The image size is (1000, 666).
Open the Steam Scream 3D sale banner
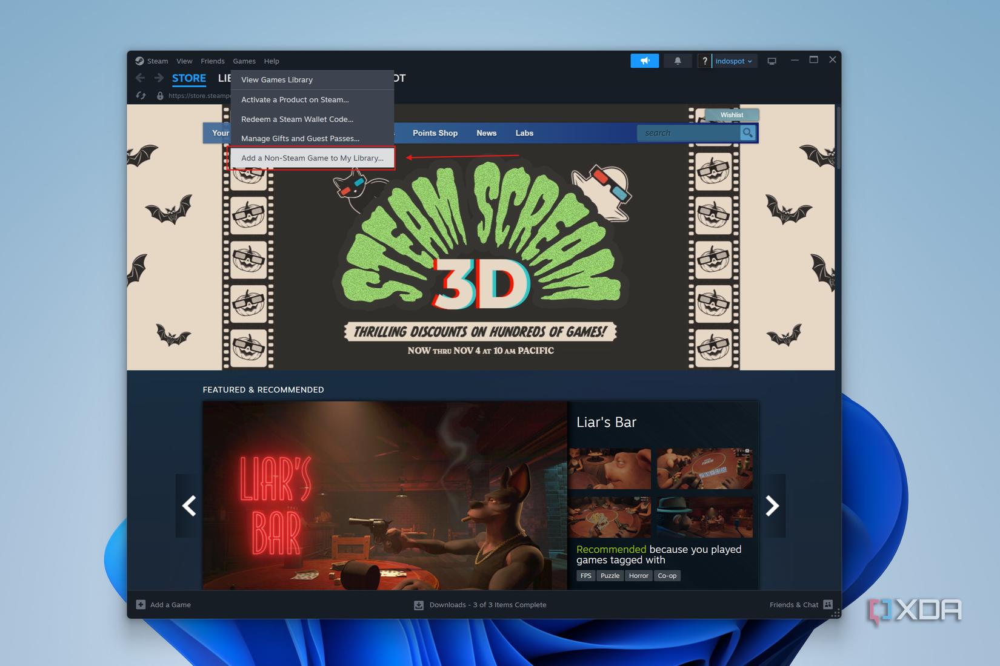[x=481, y=257]
